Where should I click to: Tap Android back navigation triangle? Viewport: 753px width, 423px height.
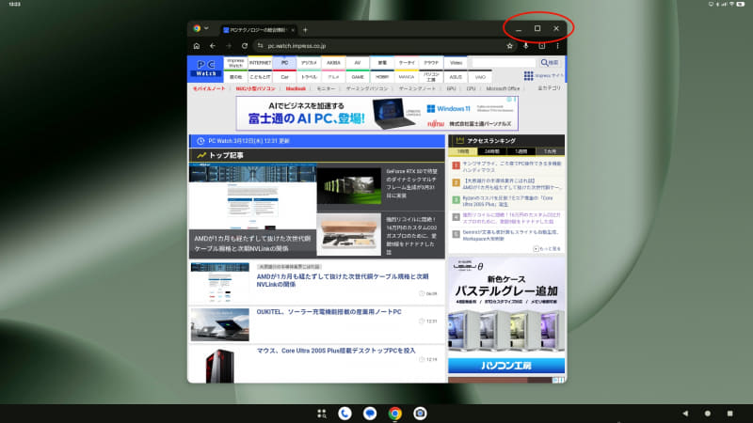coord(685,414)
